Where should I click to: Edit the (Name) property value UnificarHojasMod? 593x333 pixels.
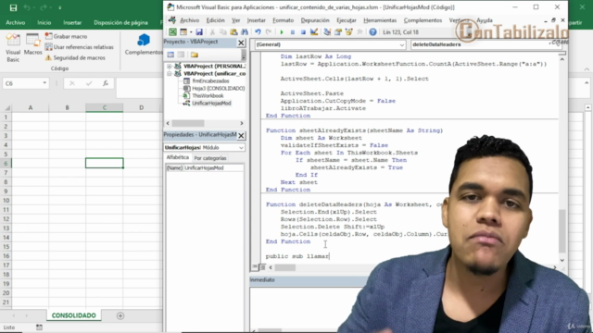click(x=214, y=168)
